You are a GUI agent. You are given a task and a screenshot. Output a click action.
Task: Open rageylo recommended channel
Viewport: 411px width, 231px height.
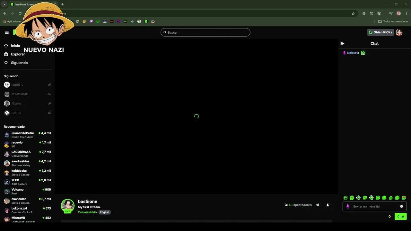[x=28, y=144]
